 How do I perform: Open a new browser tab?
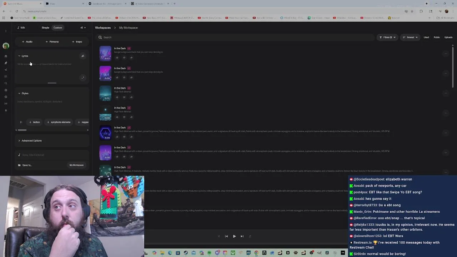tap(174, 4)
